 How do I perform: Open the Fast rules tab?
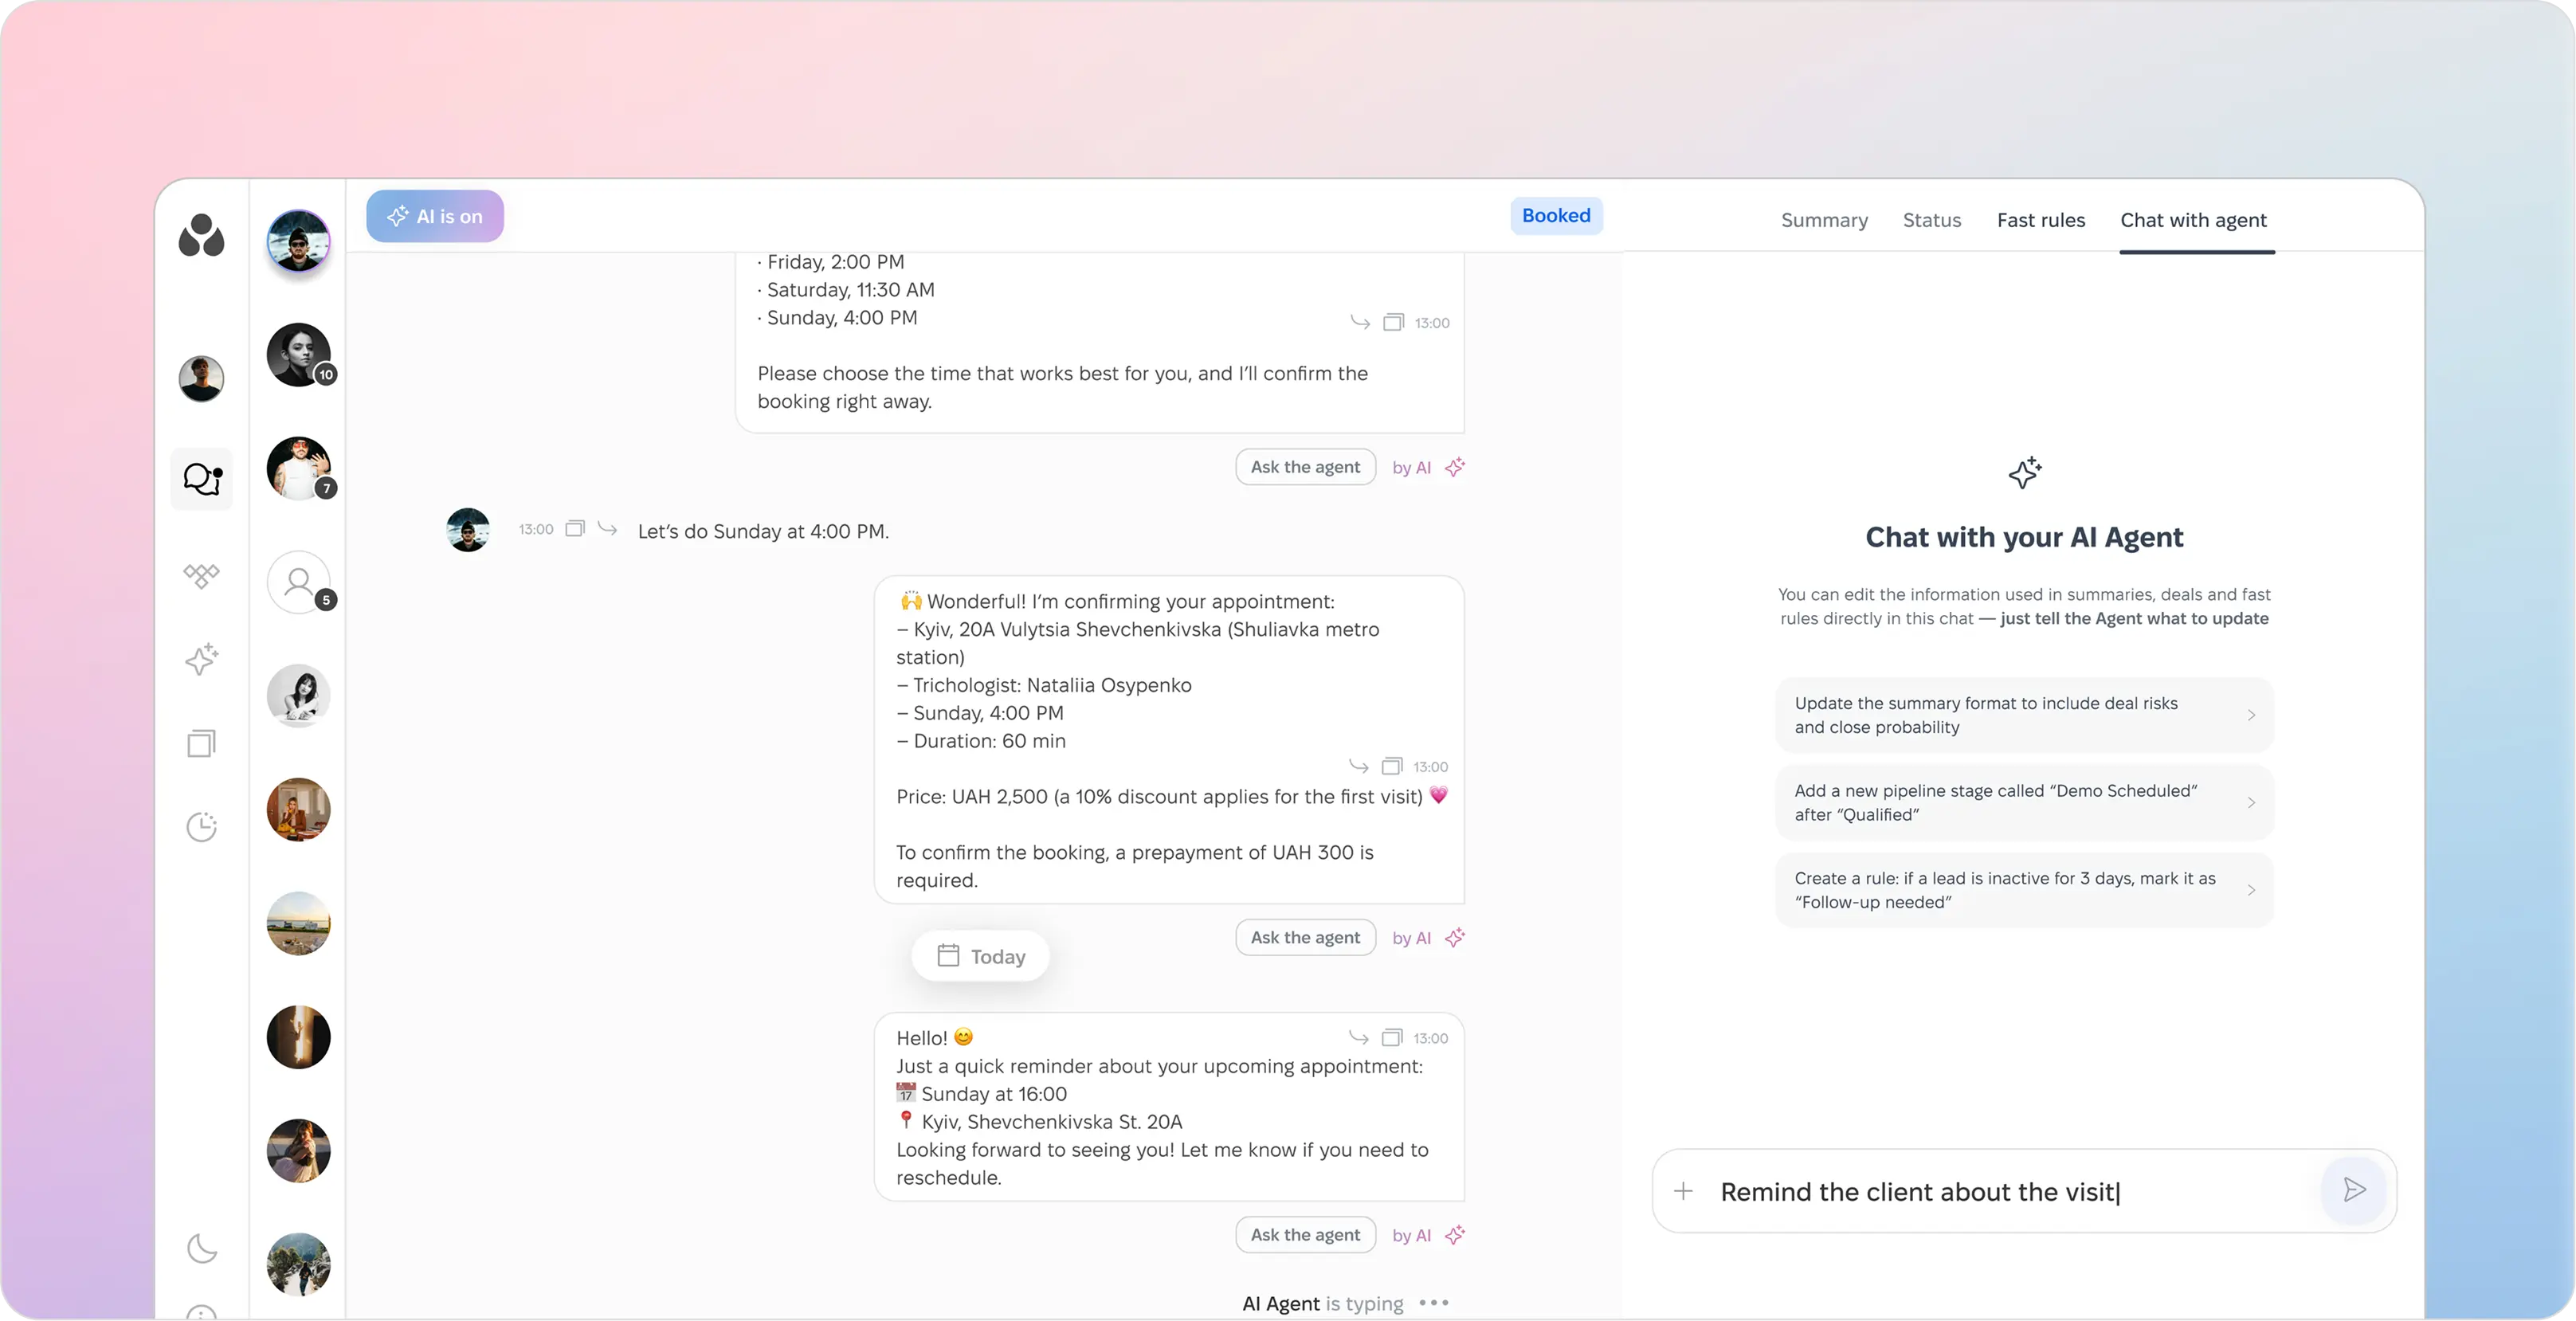pos(2041,220)
